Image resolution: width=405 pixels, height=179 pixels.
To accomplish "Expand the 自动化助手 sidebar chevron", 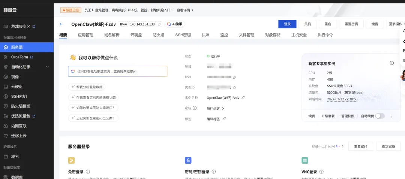I will (47, 67).
